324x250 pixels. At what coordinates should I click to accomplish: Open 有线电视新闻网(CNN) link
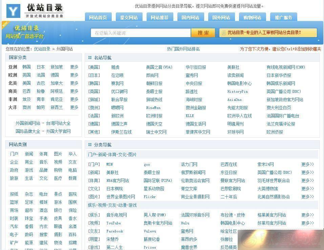click(x=285, y=67)
